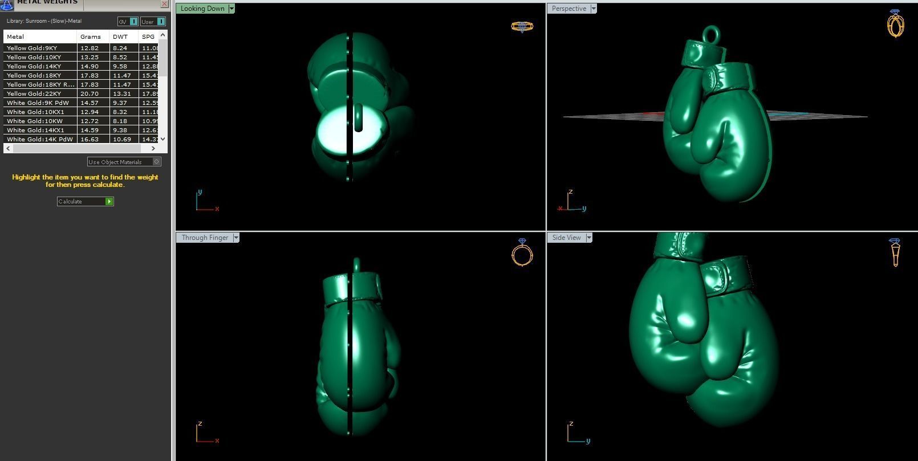Click the 13.31 DWT value
Image resolution: width=918 pixels, height=461 pixels.
[122, 93]
